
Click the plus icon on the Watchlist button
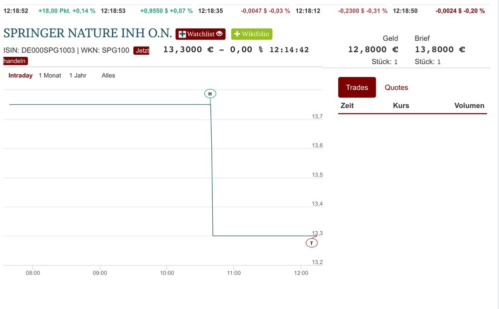[182, 34]
